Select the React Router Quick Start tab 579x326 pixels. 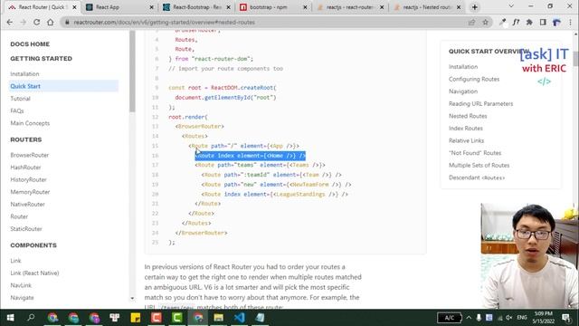coord(43,7)
